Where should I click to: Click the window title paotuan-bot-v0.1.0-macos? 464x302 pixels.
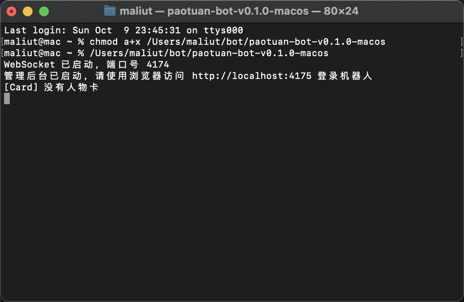coord(238,11)
